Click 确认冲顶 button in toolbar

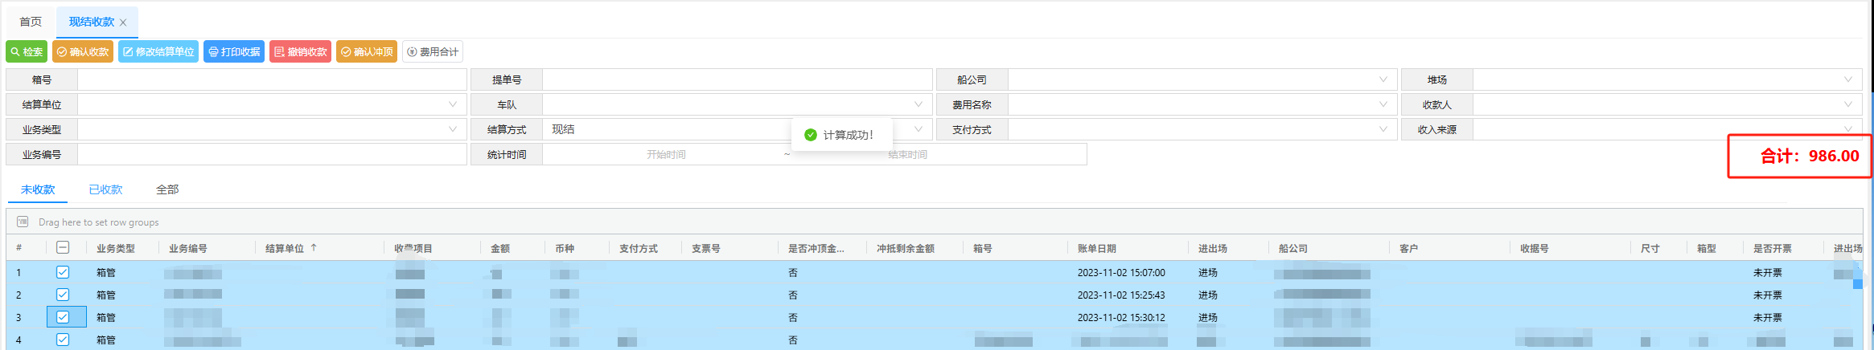pos(367,51)
